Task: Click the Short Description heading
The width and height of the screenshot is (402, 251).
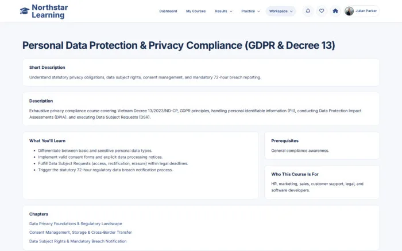Action: (x=47, y=67)
